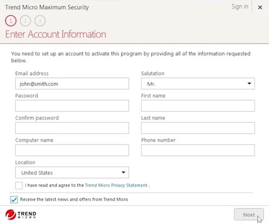
Task: Click the Location label
Action: (25, 162)
